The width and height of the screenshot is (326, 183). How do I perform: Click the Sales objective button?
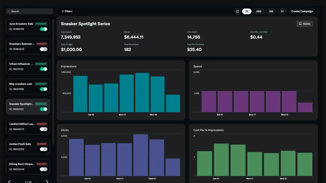click(x=305, y=24)
